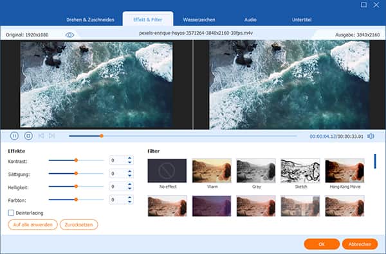This screenshot has width=386, height=254.
Task: Decrease the Kontrast value with down arrow
Action: coord(130,162)
